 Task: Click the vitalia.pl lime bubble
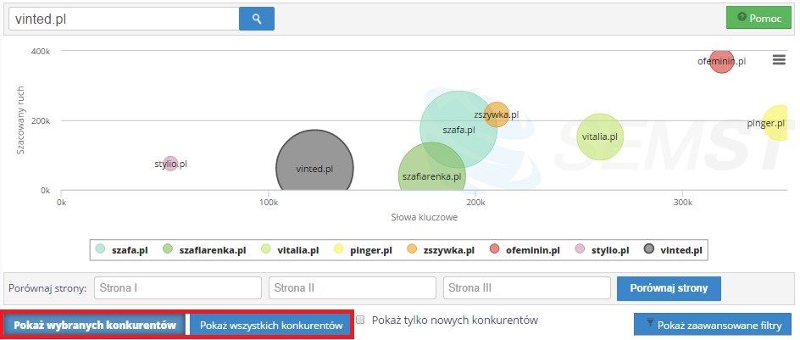(x=600, y=137)
